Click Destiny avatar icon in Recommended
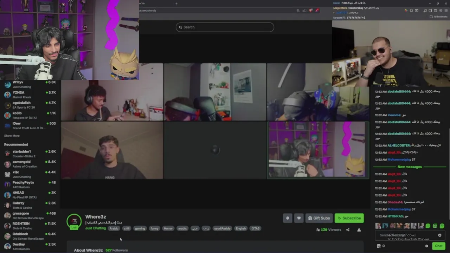This screenshot has width=450, height=253. [x=7, y=246]
